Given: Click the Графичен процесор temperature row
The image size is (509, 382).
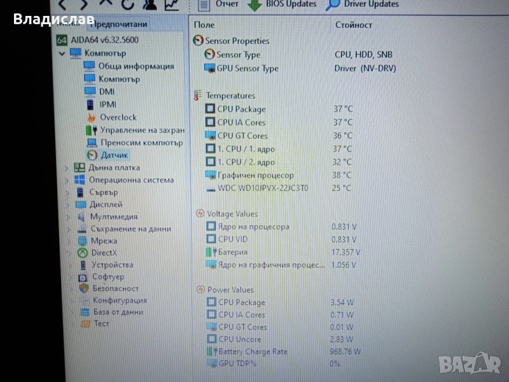Looking at the screenshot, I should (x=254, y=175).
